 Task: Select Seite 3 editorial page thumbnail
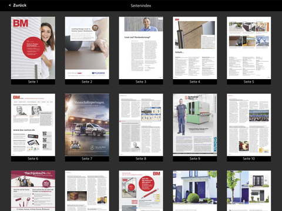[x=141, y=48]
